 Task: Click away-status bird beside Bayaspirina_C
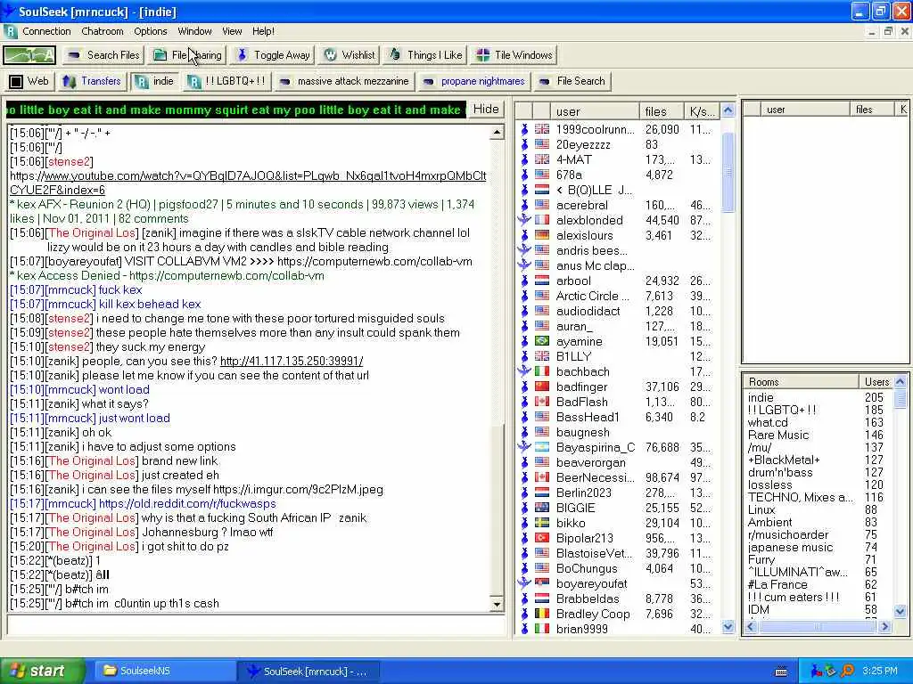[x=524, y=447]
